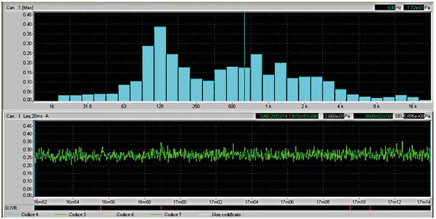
Task: Click the elapsed duration readout field
Action: (x=373, y=116)
